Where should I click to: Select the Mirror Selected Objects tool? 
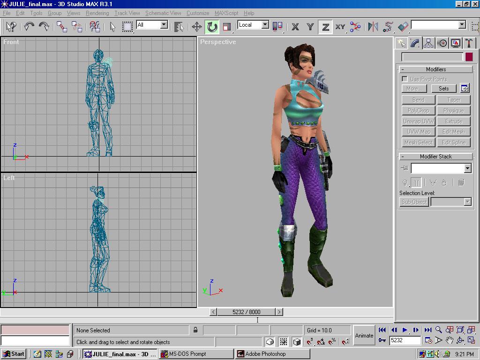[373, 27]
